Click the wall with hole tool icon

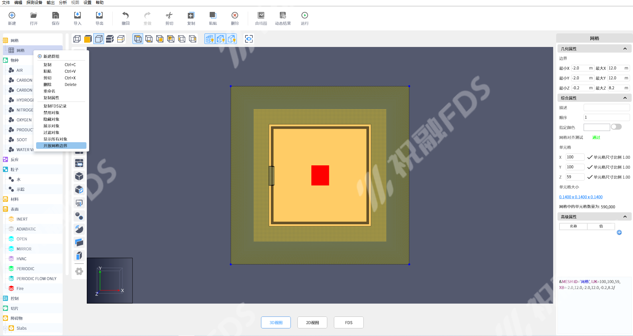79,163
